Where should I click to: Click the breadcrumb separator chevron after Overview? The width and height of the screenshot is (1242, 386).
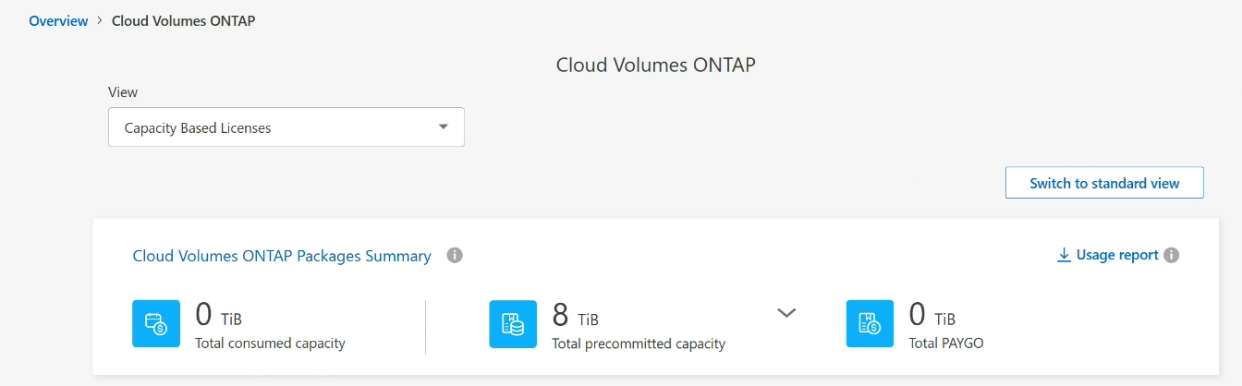(x=100, y=20)
